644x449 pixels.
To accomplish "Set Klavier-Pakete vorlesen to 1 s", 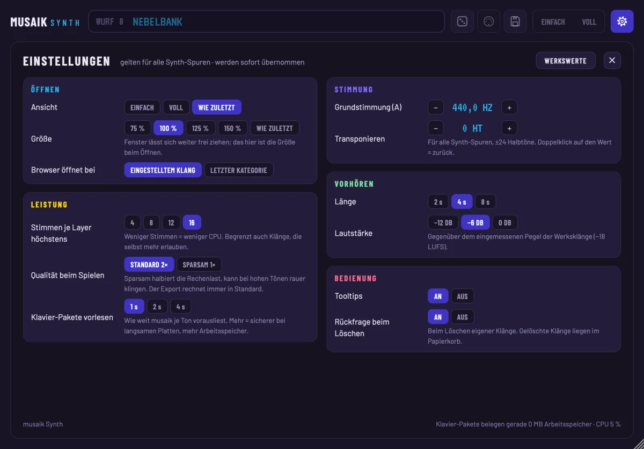I will 134,307.
